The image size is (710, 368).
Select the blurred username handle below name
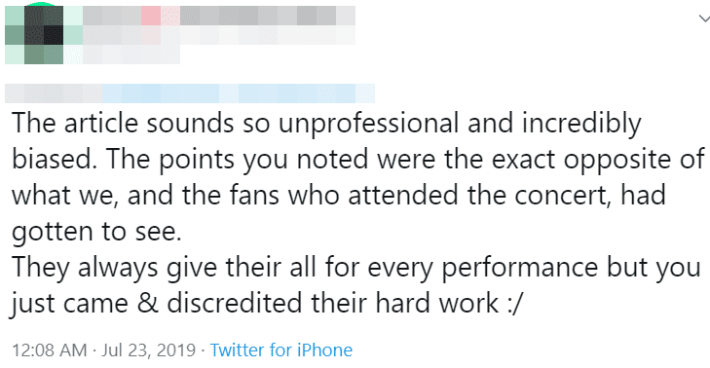(x=131, y=55)
